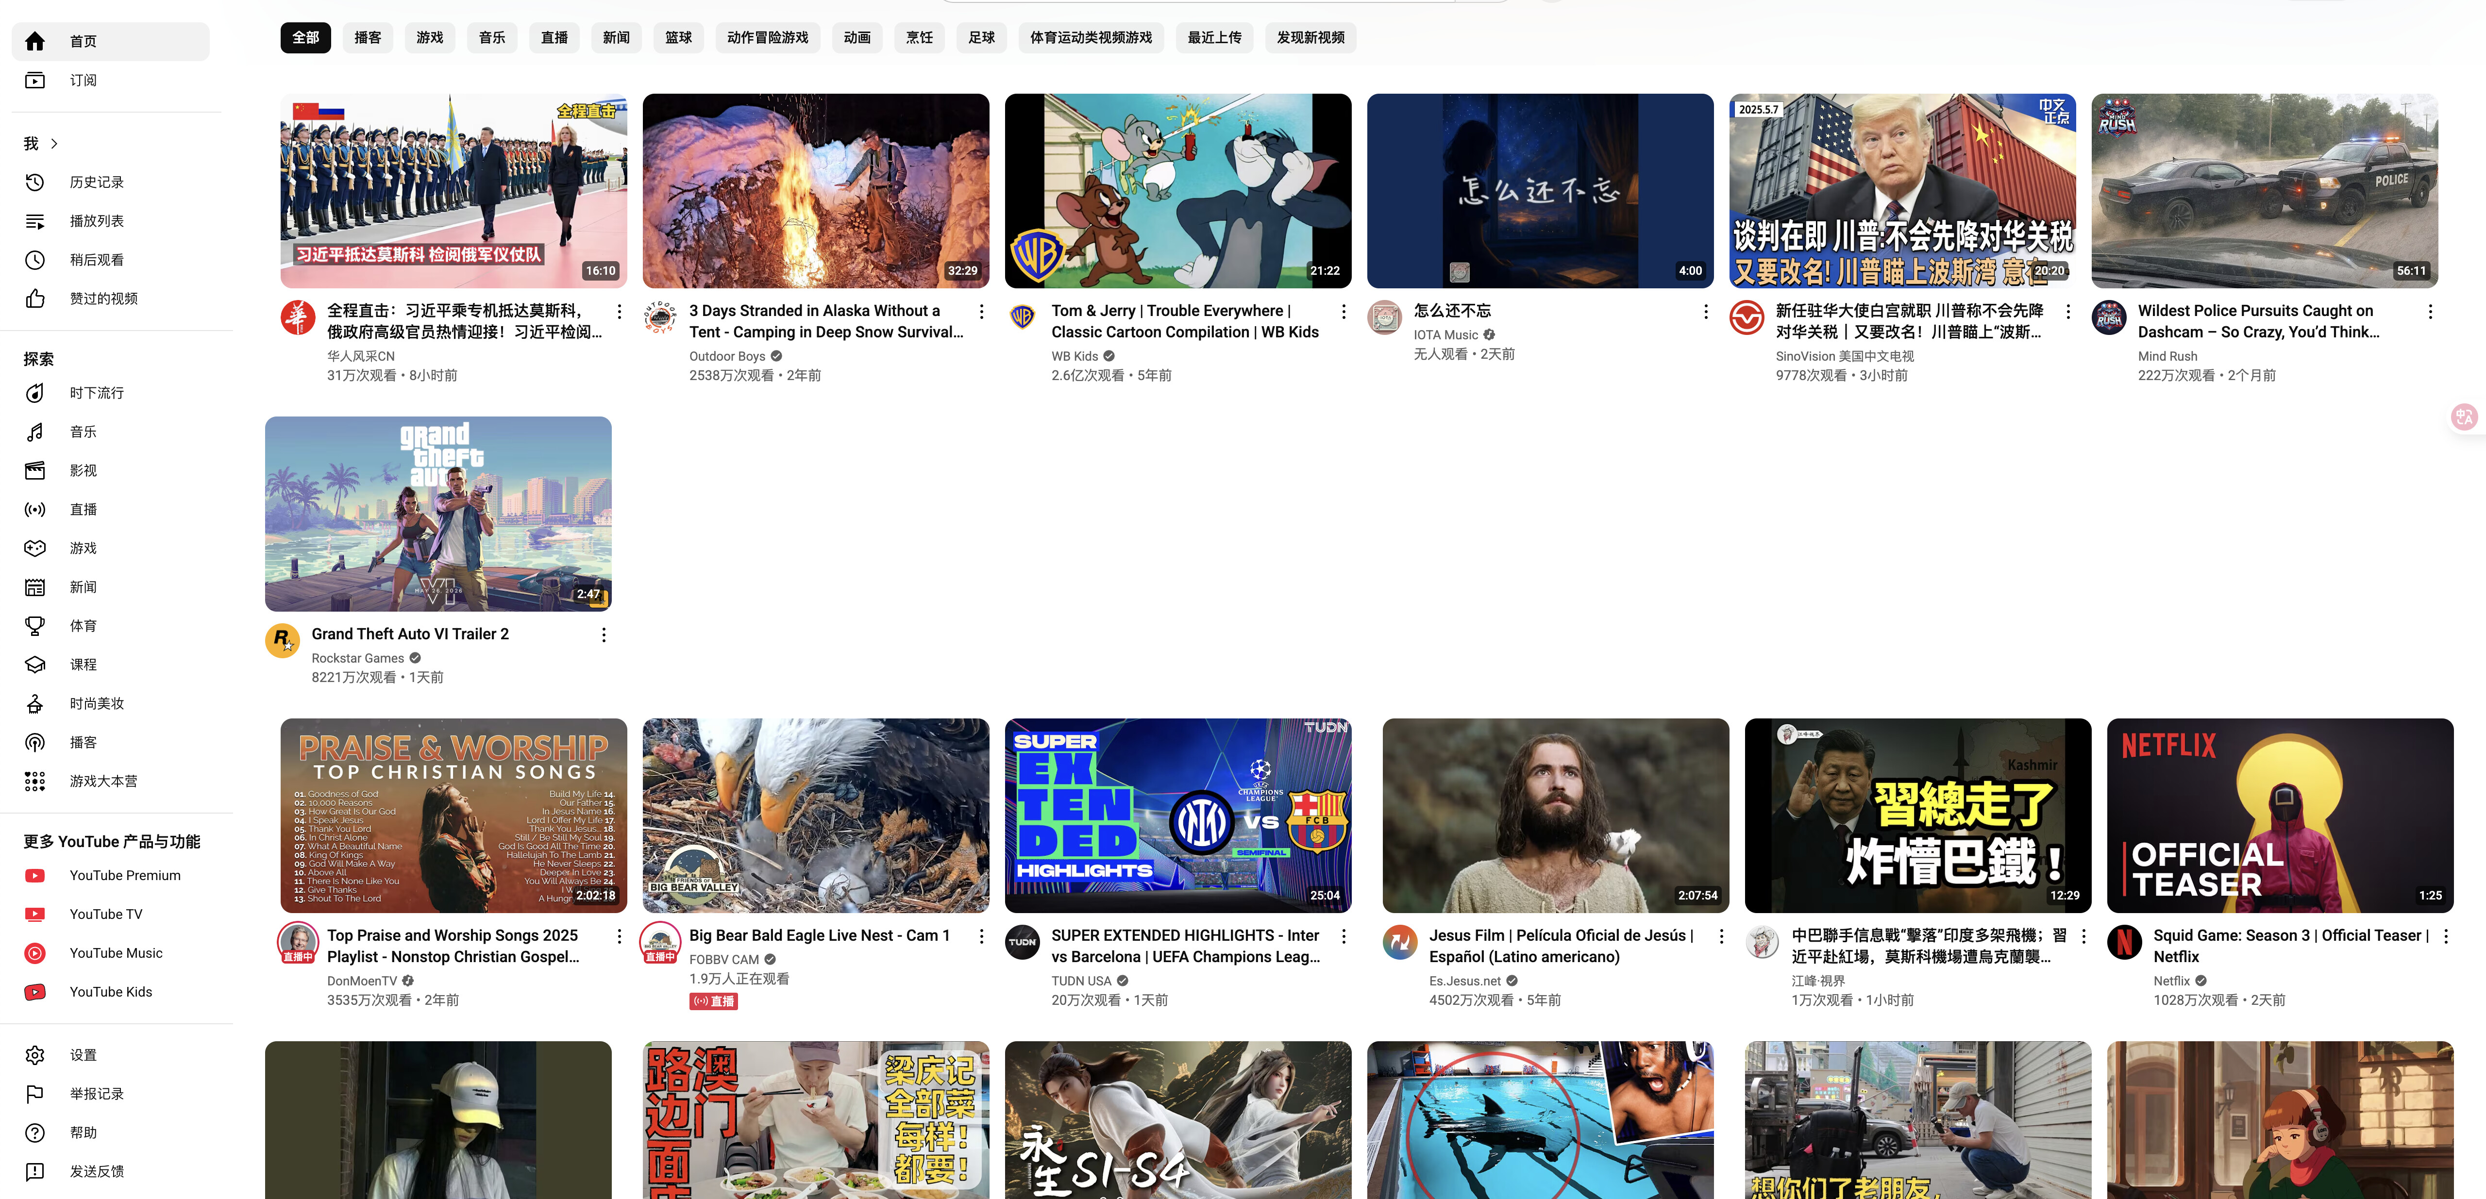This screenshot has width=2486, height=1199.
Task: Open Sports (体育) trophy icon
Action: (35, 626)
